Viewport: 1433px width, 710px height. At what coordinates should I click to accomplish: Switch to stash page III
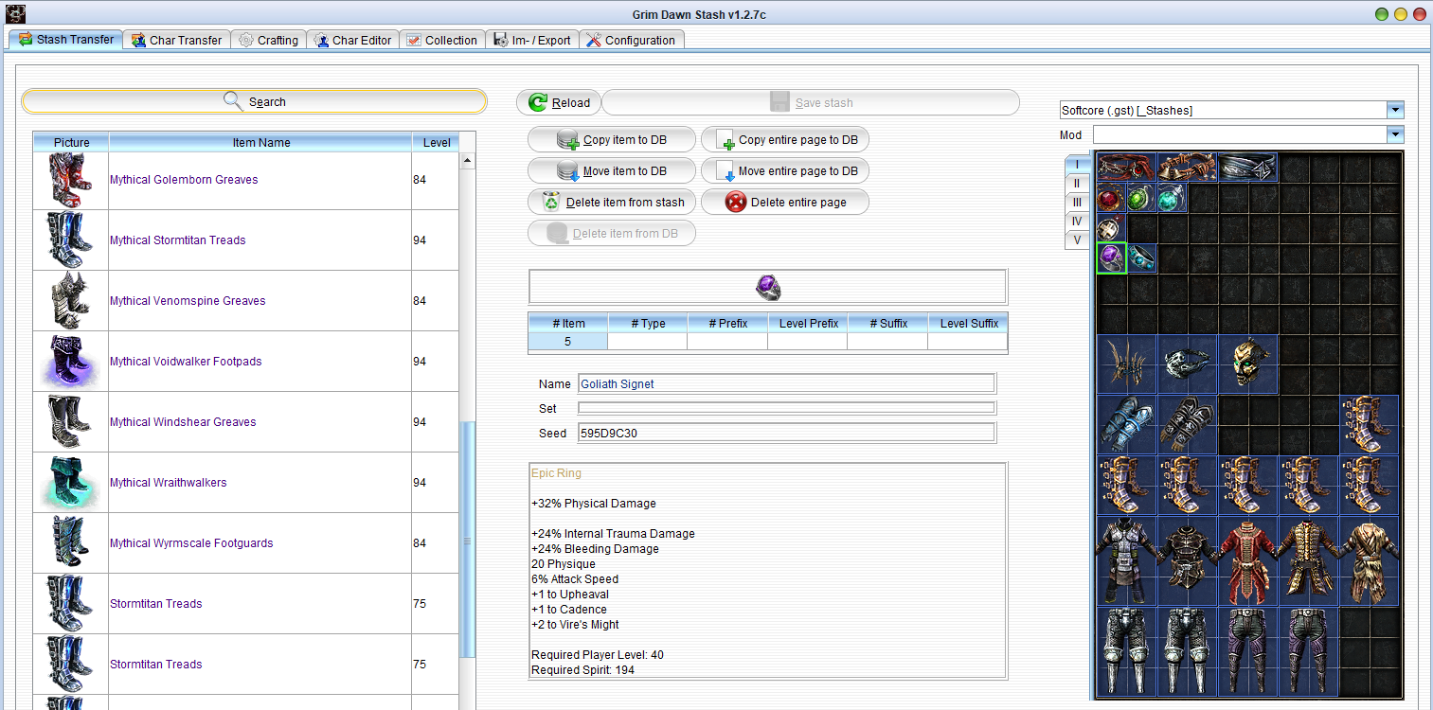click(1077, 202)
